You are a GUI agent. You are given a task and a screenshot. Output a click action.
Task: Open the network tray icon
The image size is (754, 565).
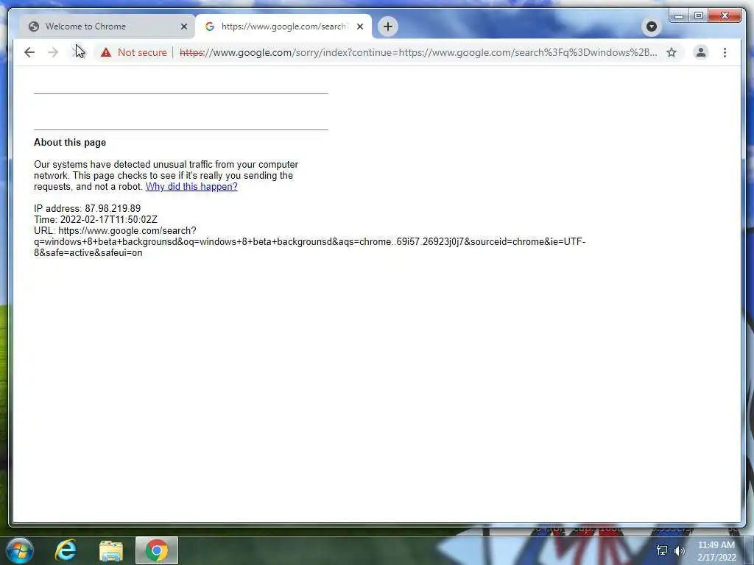coord(662,550)
